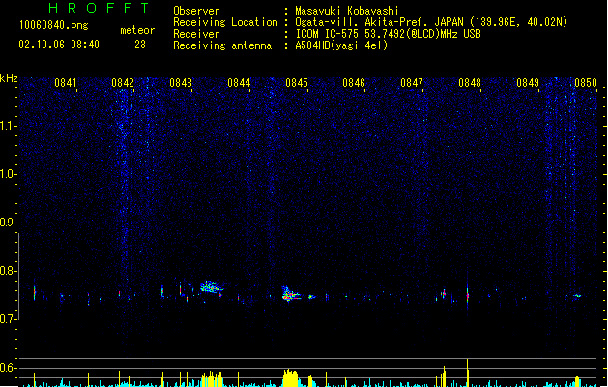Click the HROFFT title text
The image size is (608, 387).
coord(99,8)
